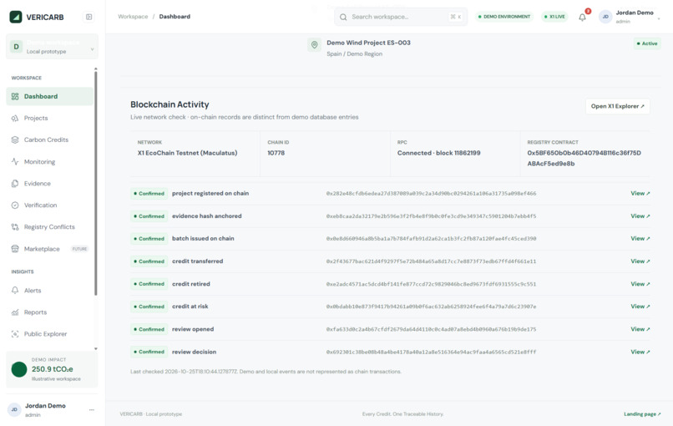Click the credit transferred transaction hash

click(x=431, y=261)
